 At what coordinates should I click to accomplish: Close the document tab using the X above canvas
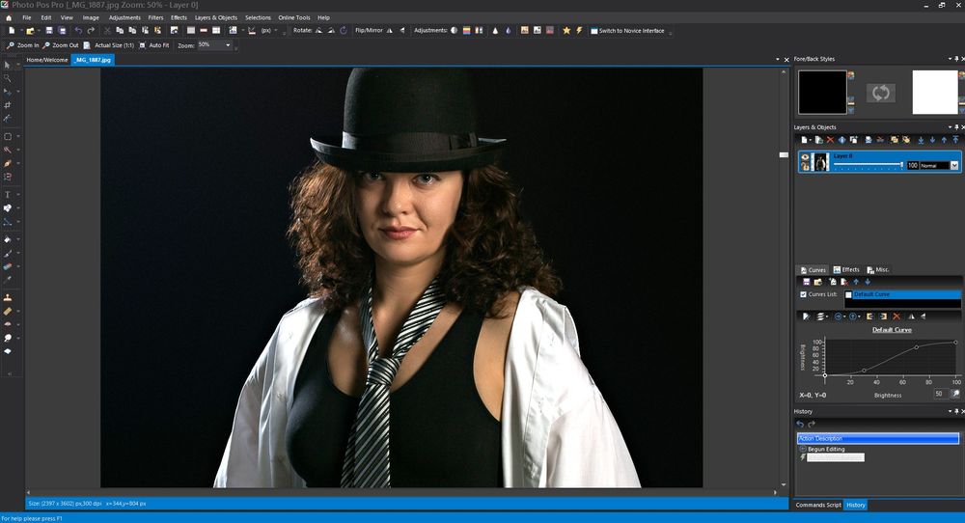[x=786, y=60]
